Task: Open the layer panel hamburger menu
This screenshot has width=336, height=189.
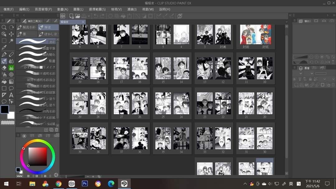Action: tap(295, 68)
